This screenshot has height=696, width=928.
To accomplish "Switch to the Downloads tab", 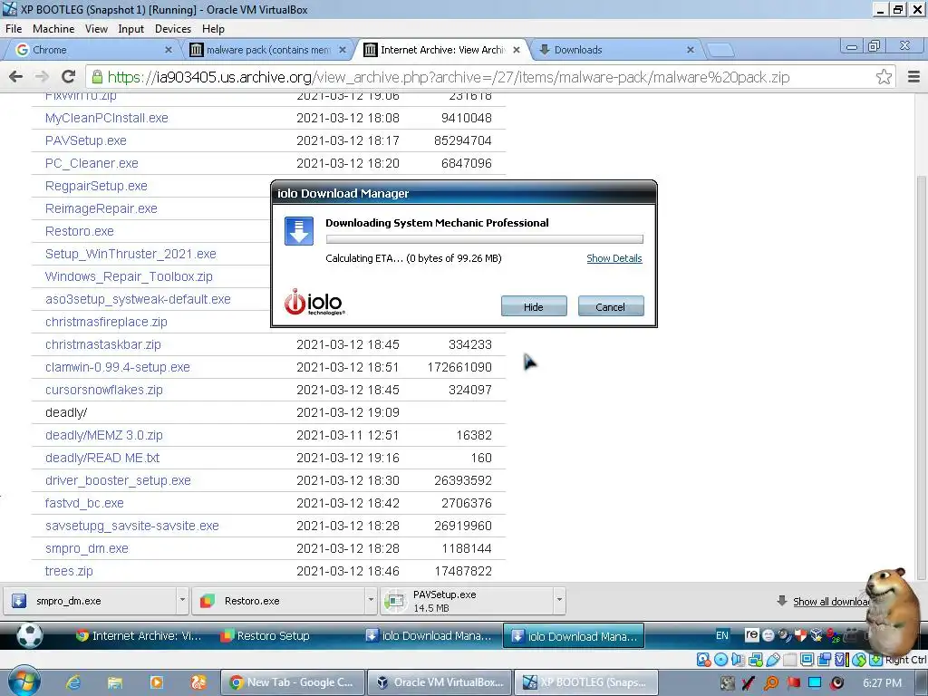I will tap(615, 50).
